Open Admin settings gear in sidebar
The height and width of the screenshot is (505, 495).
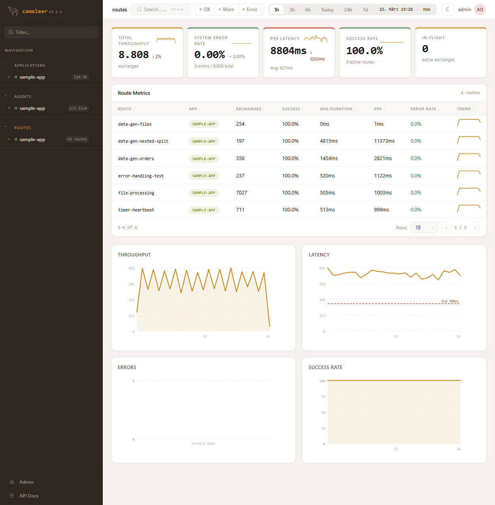pyautogui.click(x=12, y=482)
